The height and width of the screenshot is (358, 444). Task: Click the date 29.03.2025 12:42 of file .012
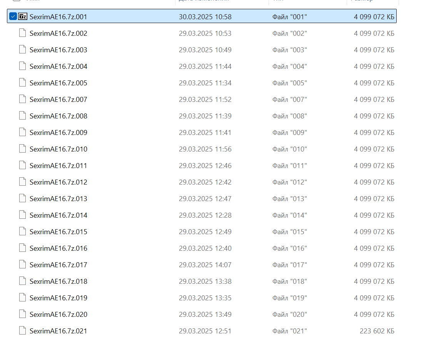tap(205, 182)
